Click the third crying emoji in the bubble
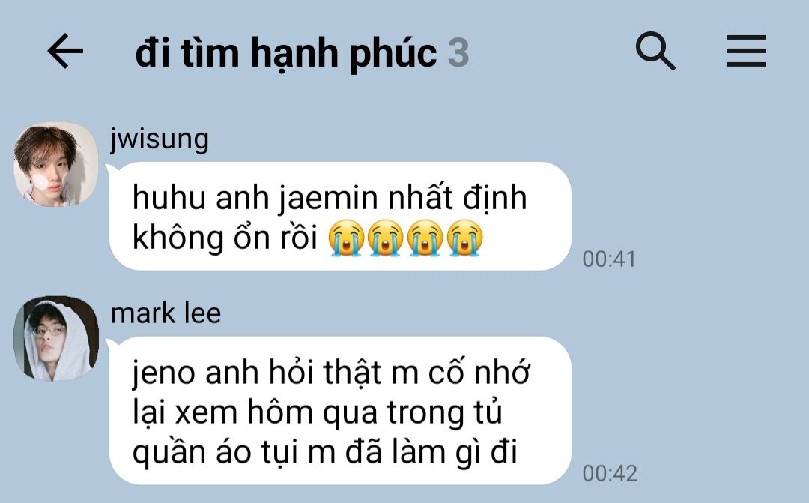Viewport: 809px width, 503px height. pyautogui.click(x=425, y=238)
